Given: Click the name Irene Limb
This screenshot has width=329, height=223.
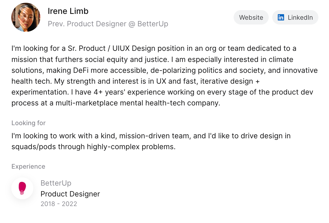Looking at the screenshot, I should (x=68, y=11).
